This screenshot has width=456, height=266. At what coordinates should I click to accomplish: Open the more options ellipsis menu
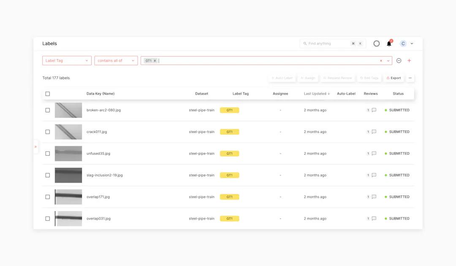point(410,78)
